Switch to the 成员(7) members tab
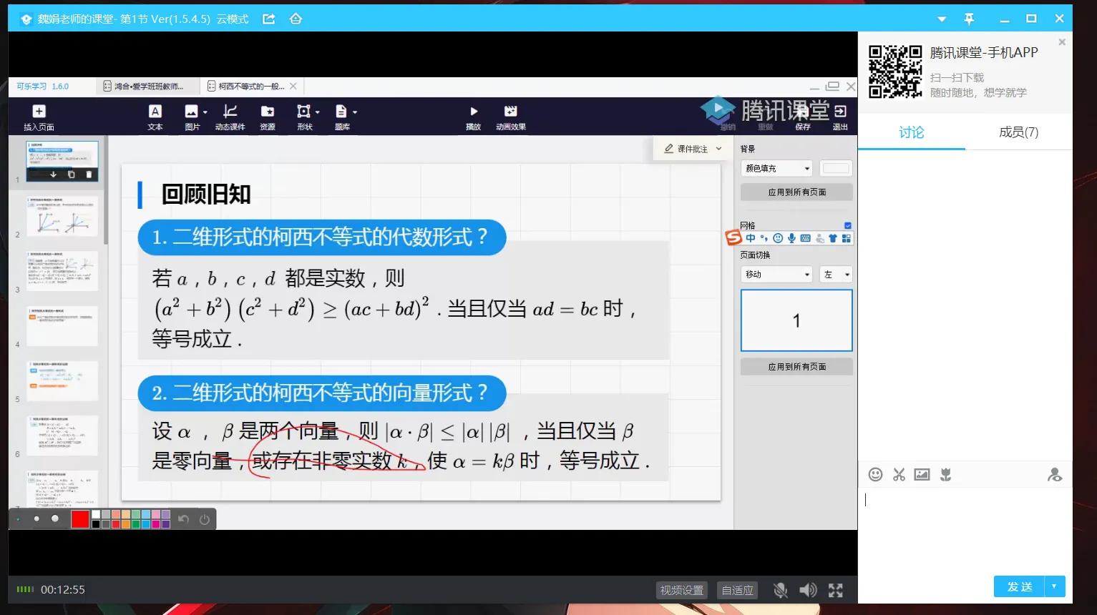This screenshot has height=615, width=1097. 1018,132
